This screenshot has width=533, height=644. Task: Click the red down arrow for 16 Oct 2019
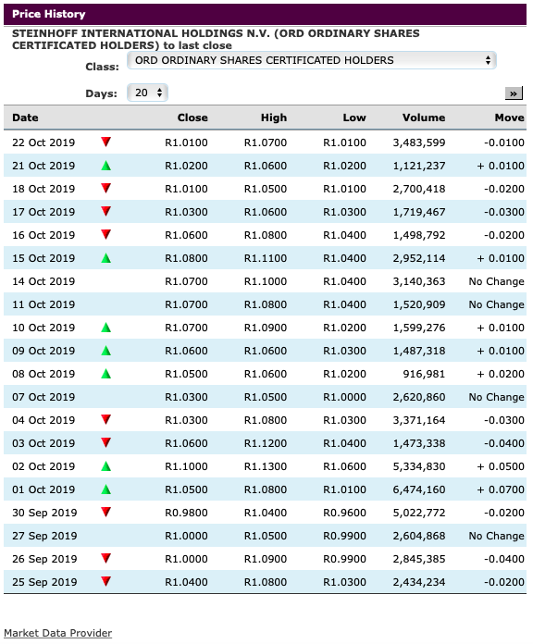click(105, 234)
